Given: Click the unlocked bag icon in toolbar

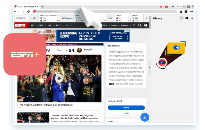Looking at the screenshot, I should pyautogui.click(x=186, y=11).
